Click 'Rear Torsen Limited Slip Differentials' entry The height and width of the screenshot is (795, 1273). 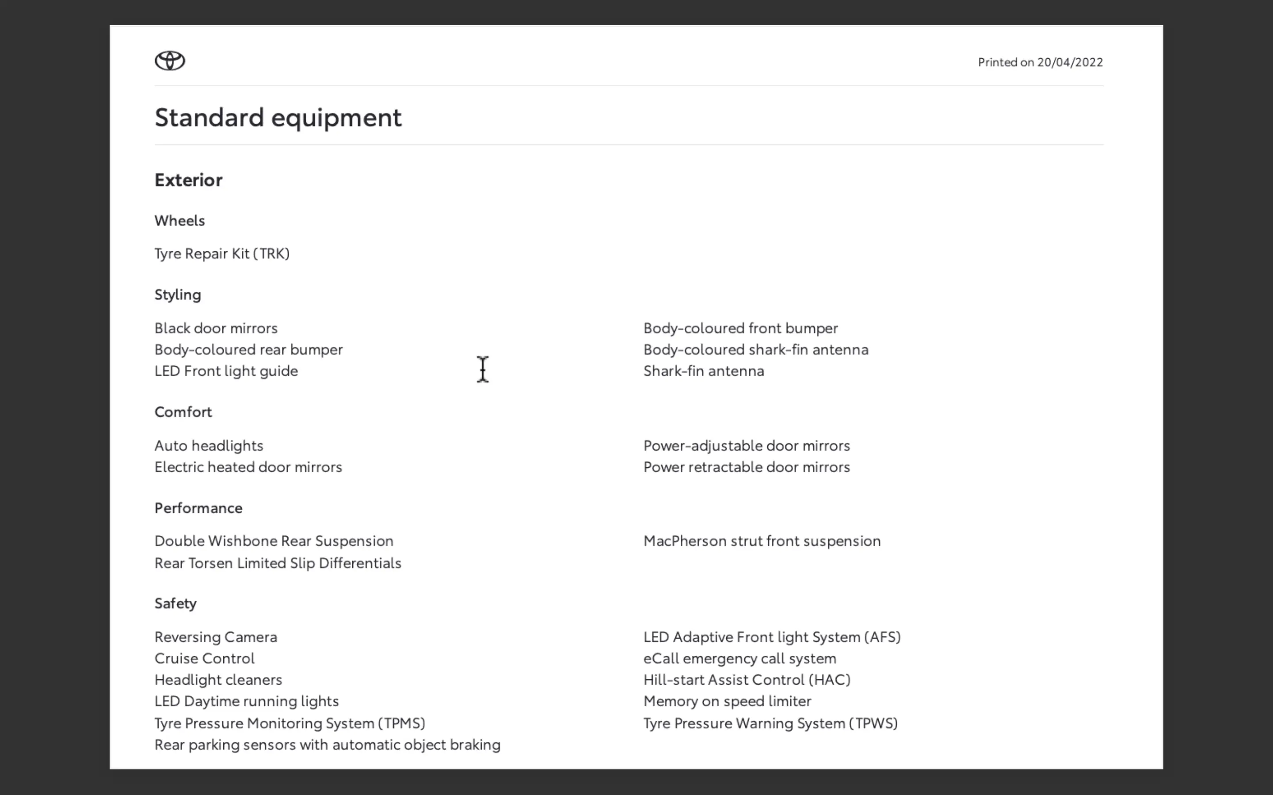(278, 564)
